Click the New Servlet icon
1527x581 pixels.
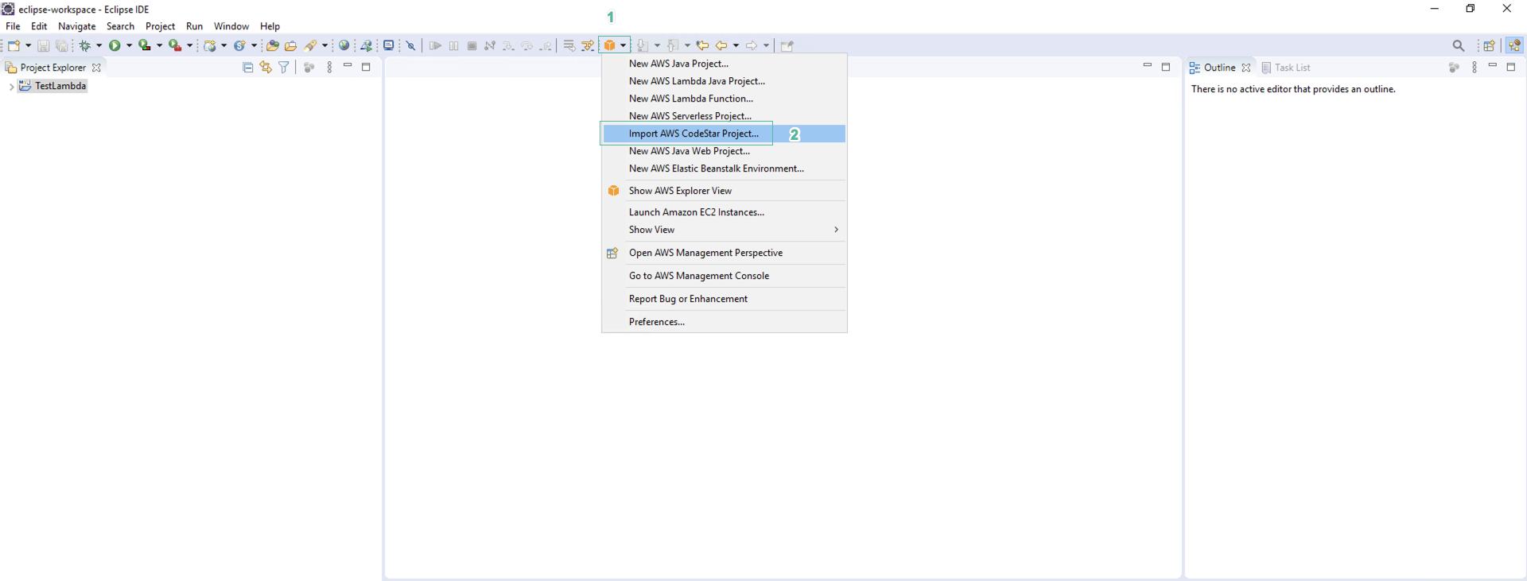239,46
